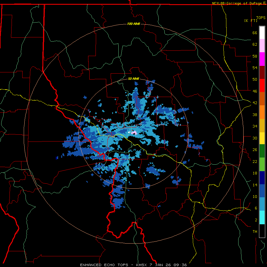
Task: Click the legend value '30'
Action: (255, 138)
